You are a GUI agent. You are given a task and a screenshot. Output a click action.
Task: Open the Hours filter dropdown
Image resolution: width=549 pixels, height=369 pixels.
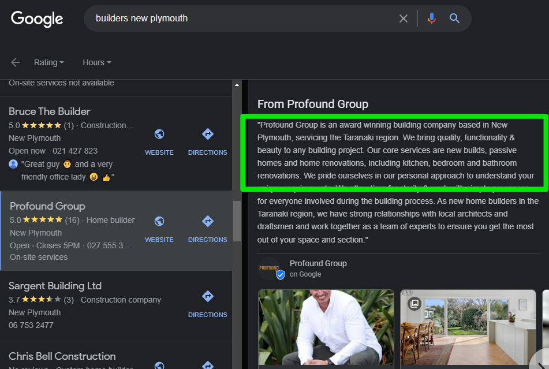pos(96,63)
